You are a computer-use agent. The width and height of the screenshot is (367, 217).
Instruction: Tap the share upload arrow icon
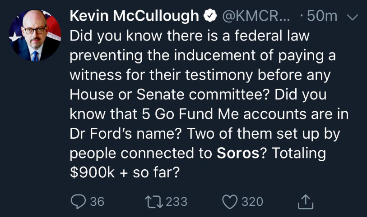pyautogui.click(x=306, y=201)
